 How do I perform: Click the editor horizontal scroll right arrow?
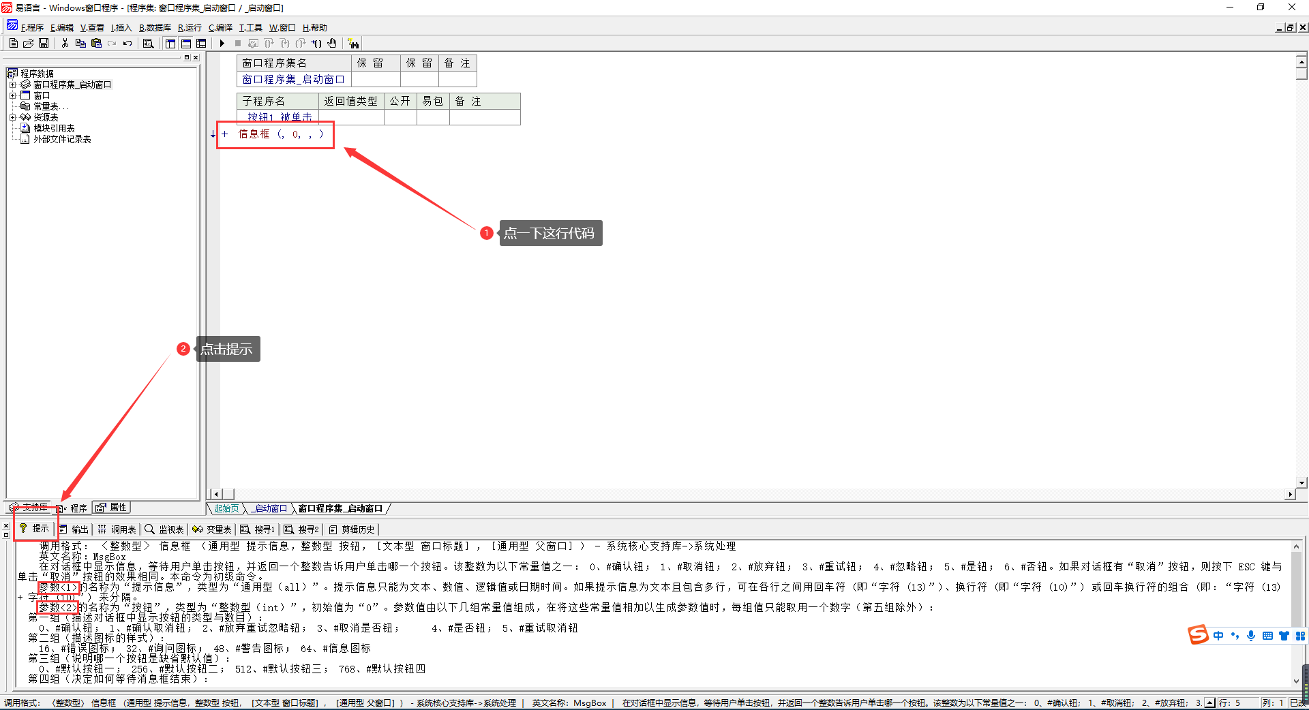1290,494
